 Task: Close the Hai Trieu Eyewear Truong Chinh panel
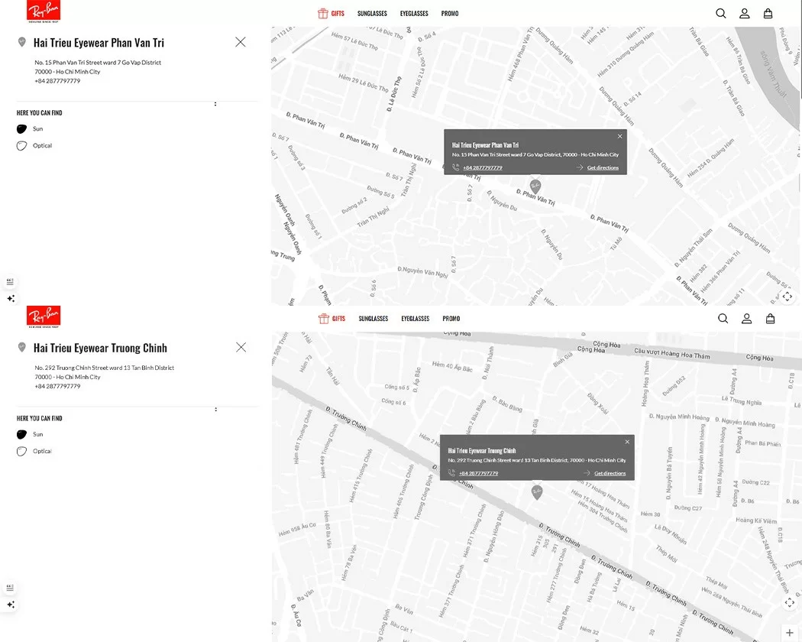[241, 347]
